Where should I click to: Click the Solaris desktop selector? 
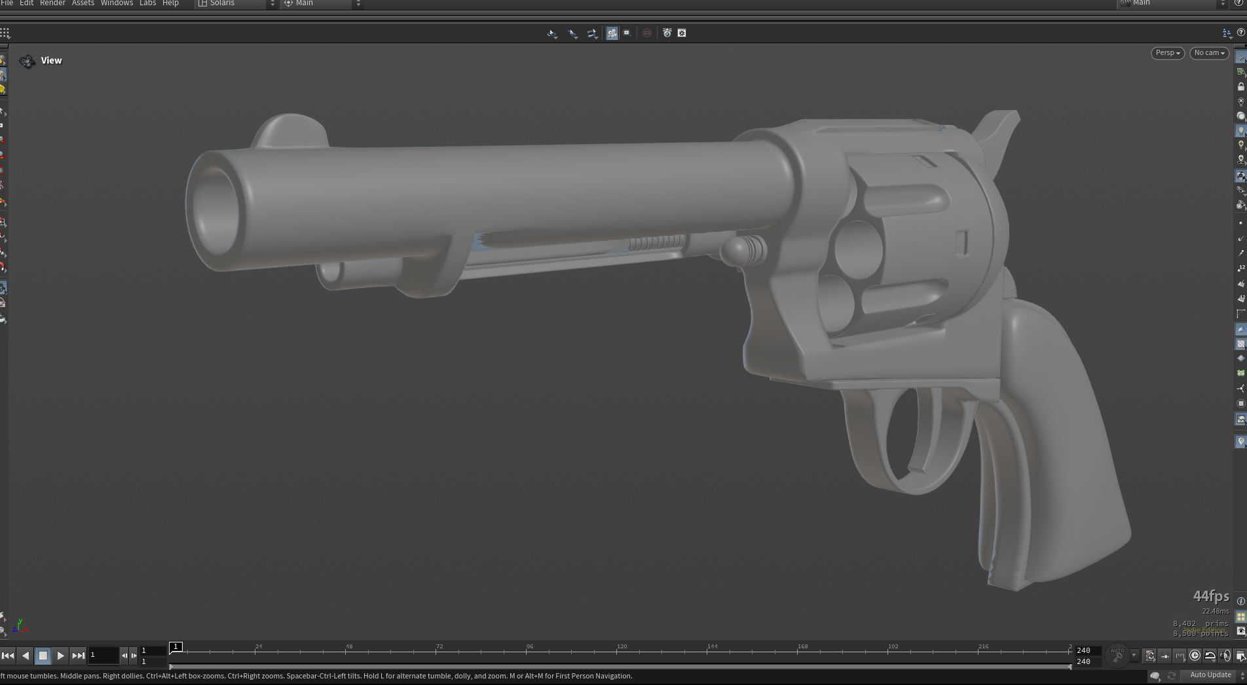click(x=236, y=3)
